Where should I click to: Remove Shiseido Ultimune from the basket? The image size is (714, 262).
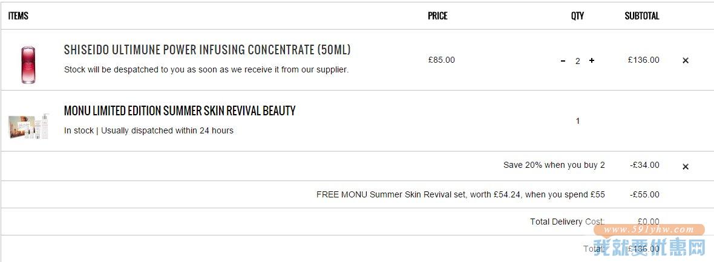(x=686, y=60)
